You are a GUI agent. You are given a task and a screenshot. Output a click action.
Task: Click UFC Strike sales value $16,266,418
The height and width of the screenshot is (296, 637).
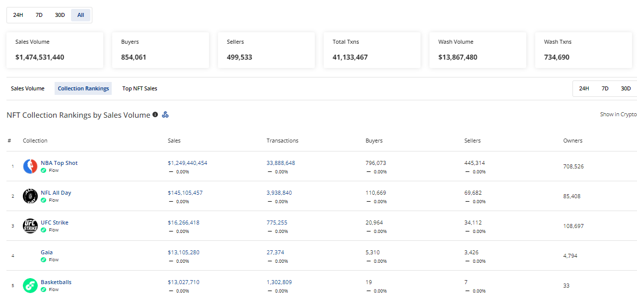pos(184,222)
